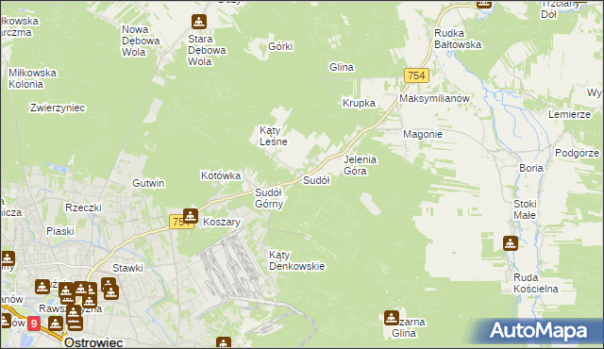Click the Górki place name
The image size is (604, 349).
point(280,46)
